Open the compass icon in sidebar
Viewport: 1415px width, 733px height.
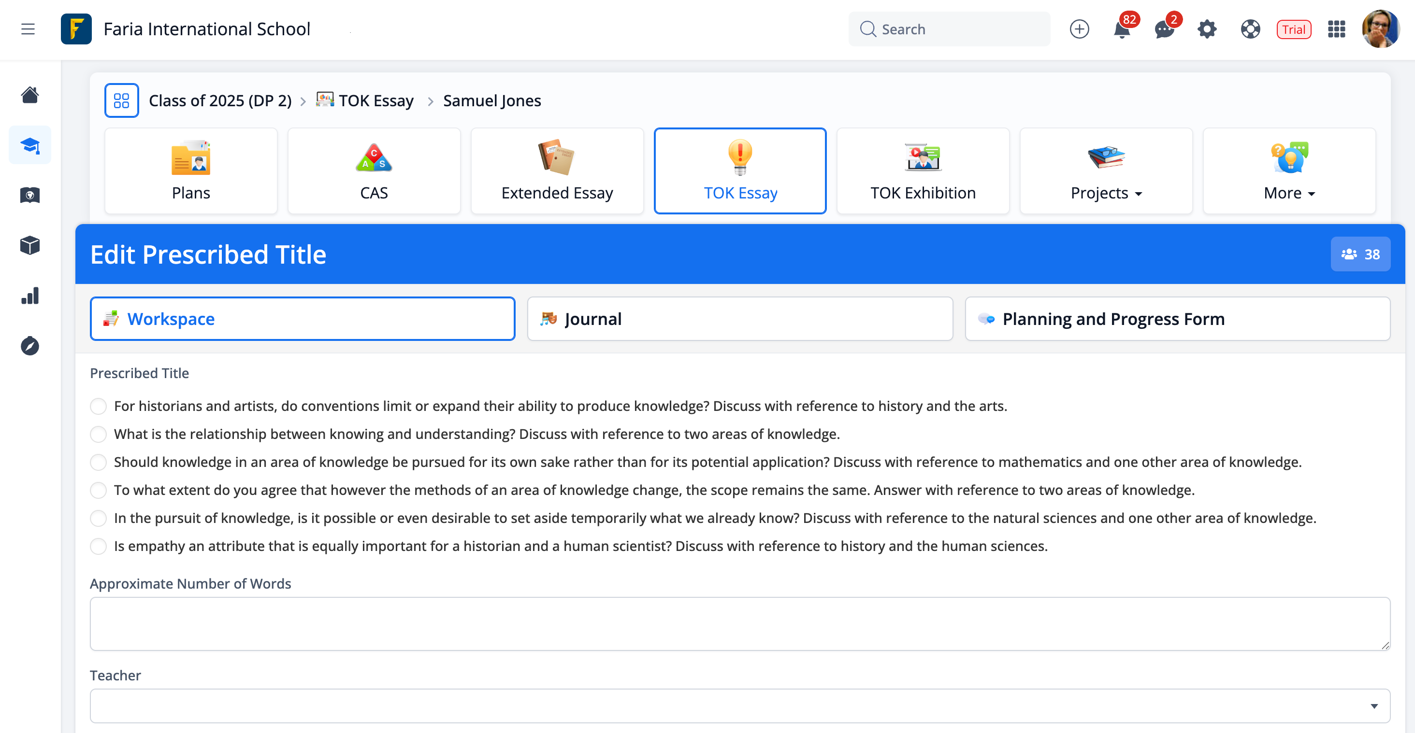29,346
